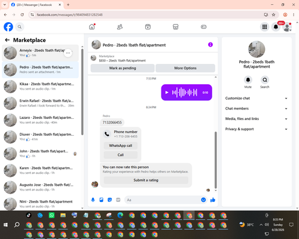Open the Facebook logo home link
Viewport: 299px width, 239px height.
pos(8,27)
